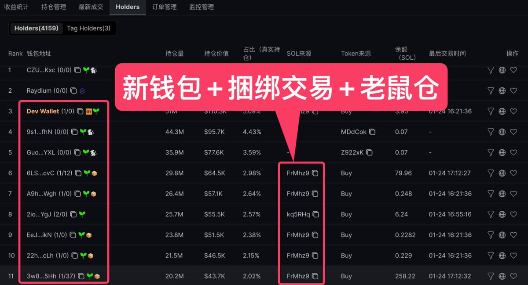Copy the 9s1...fhN wallet address
The image size is (528, 285).
point(75,132)
